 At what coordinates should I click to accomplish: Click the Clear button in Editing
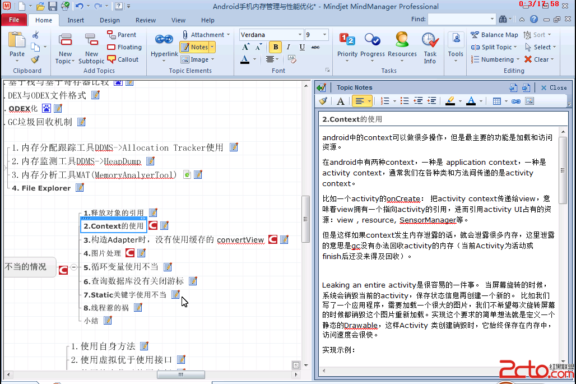coord(538,59)
